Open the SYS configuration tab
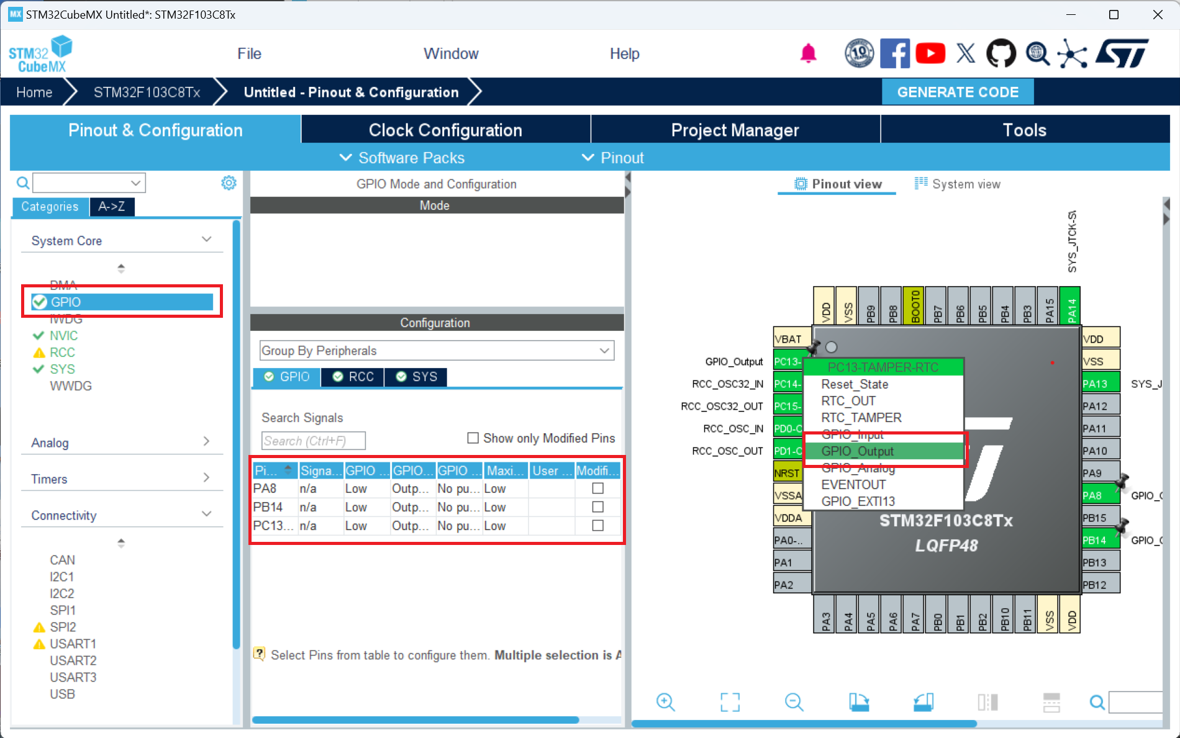Screen dimensions: 1180x738 [416, 377]
